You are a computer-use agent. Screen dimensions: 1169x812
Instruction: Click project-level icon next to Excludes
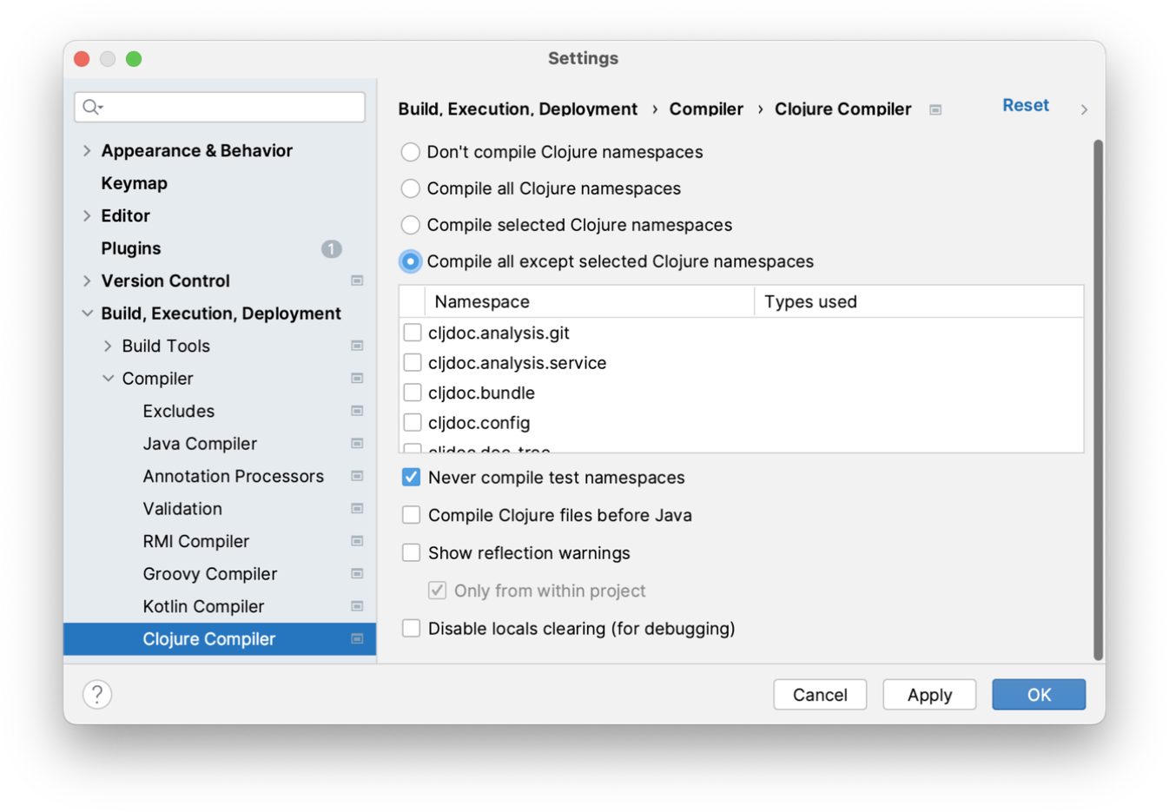[x=357, y=411]
